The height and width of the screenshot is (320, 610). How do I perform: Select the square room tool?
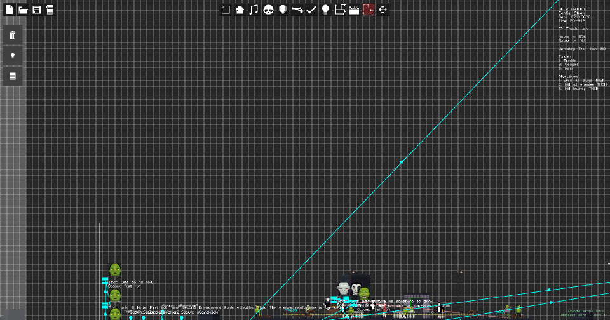226,10
